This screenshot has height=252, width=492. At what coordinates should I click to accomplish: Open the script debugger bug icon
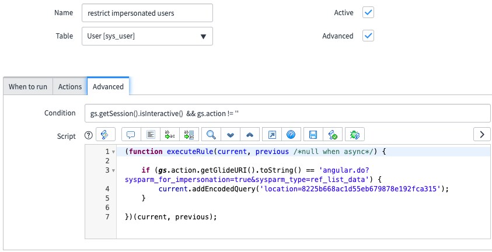point(355,135)
